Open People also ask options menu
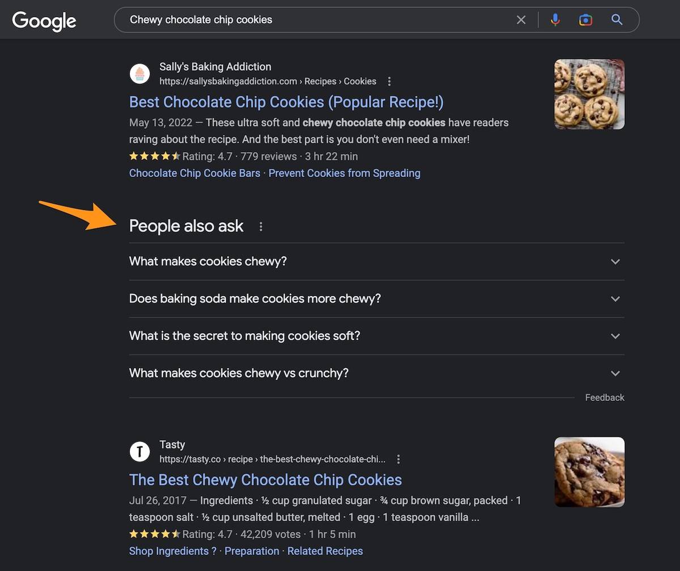This screenshot has width=680, height=571. (x=261, y=227)
